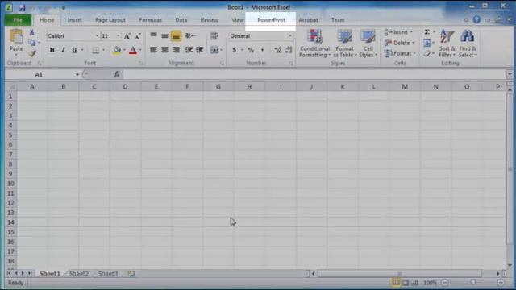This screenshot has height=290, width=516.
Task: Apply Comma Style format
Action: (262, 50)
